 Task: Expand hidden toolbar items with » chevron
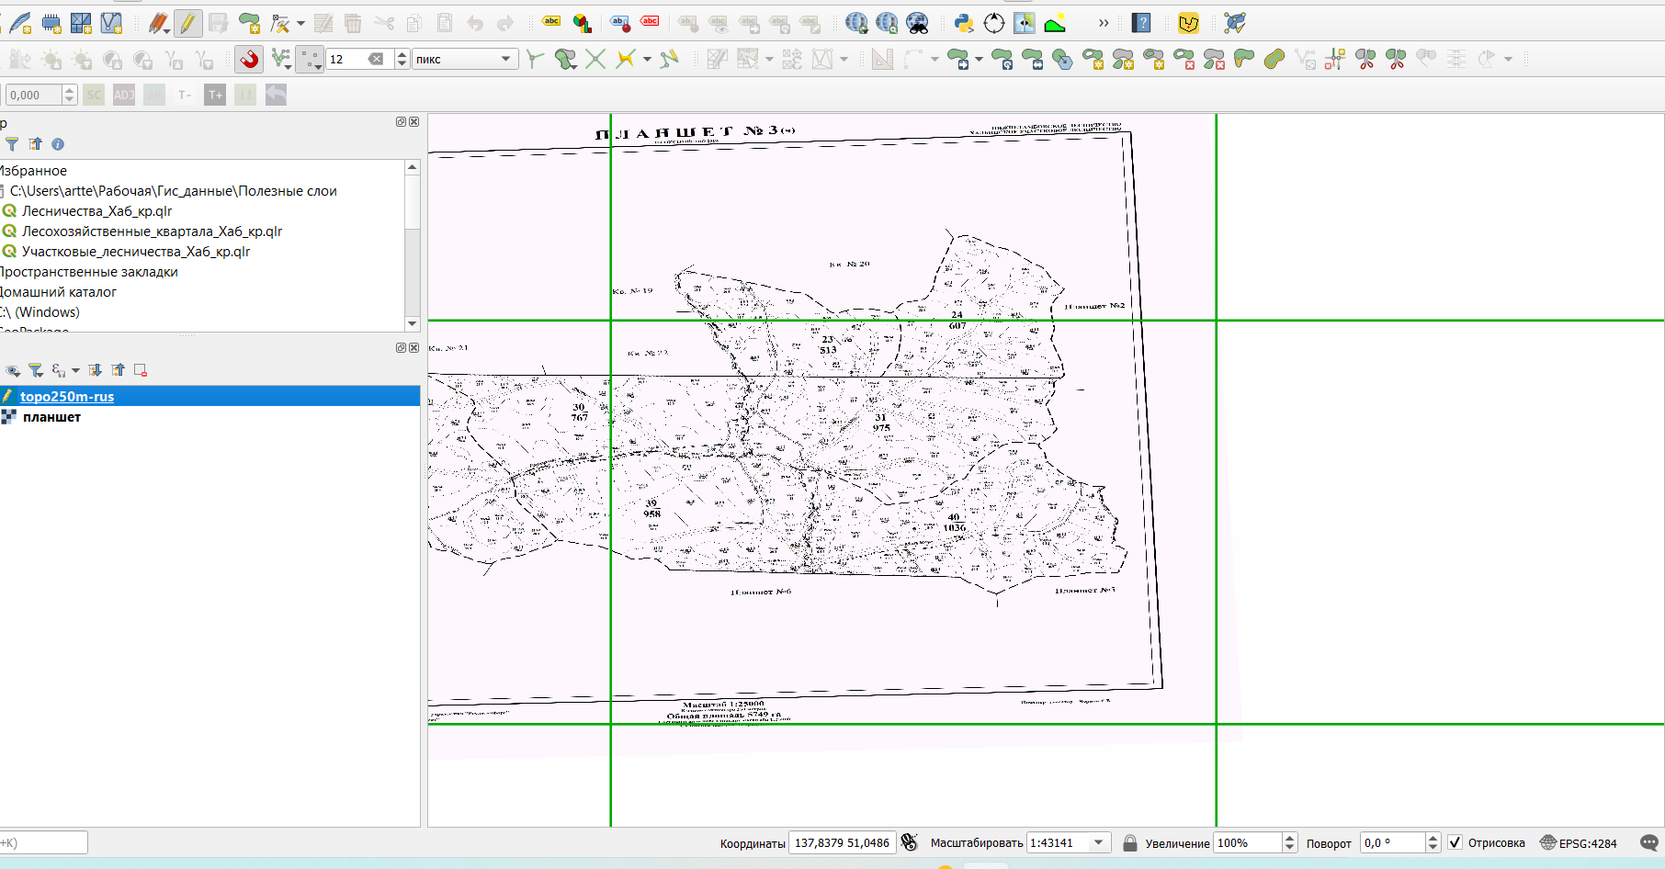pyautogui.click(x=1104, y=23)
